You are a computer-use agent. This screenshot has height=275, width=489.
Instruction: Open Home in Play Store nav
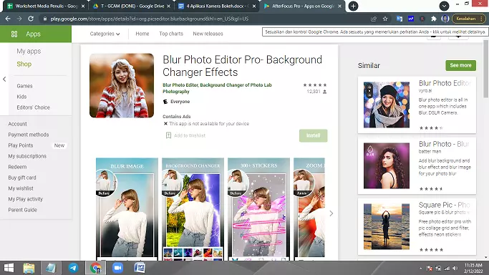pyautogui.click(x=142, y=34)
